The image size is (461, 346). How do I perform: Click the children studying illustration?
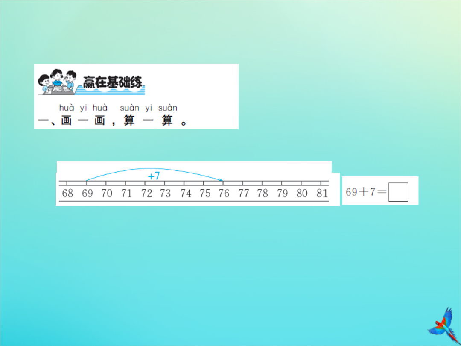point(57,82)
